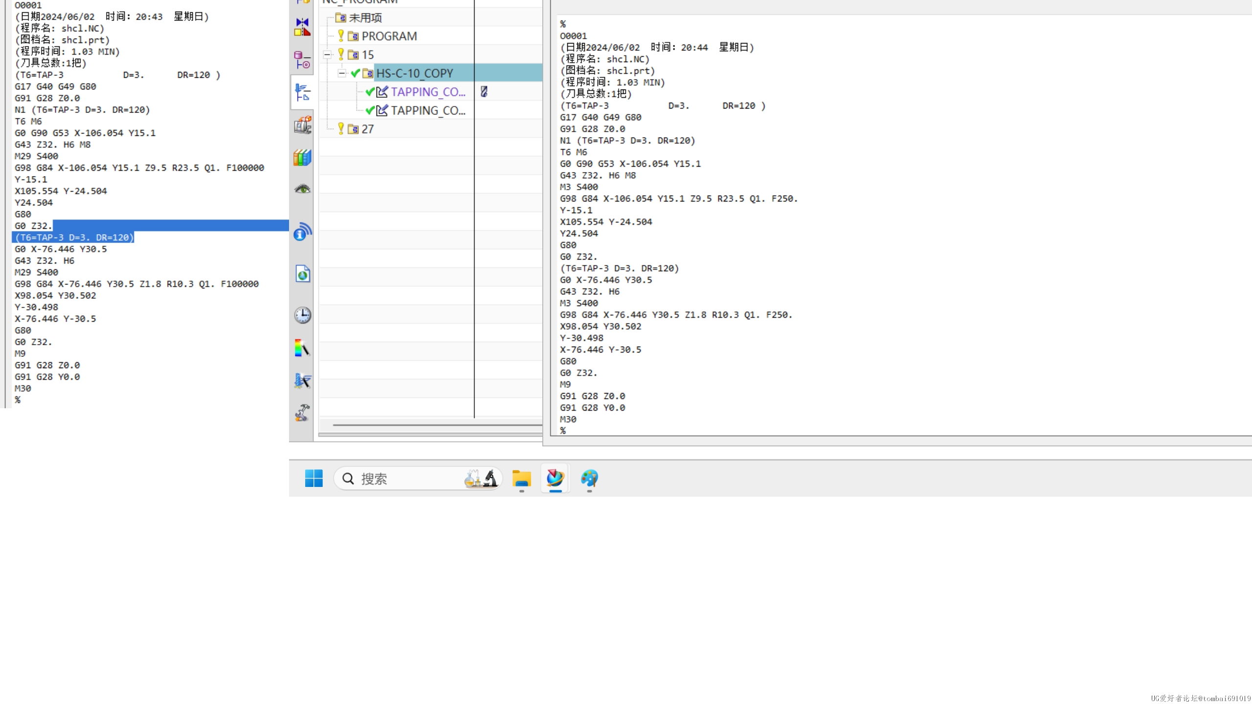Click 'O0001' program number in right listing
This screenshot has height=704, width=1252.
point(573,36)
